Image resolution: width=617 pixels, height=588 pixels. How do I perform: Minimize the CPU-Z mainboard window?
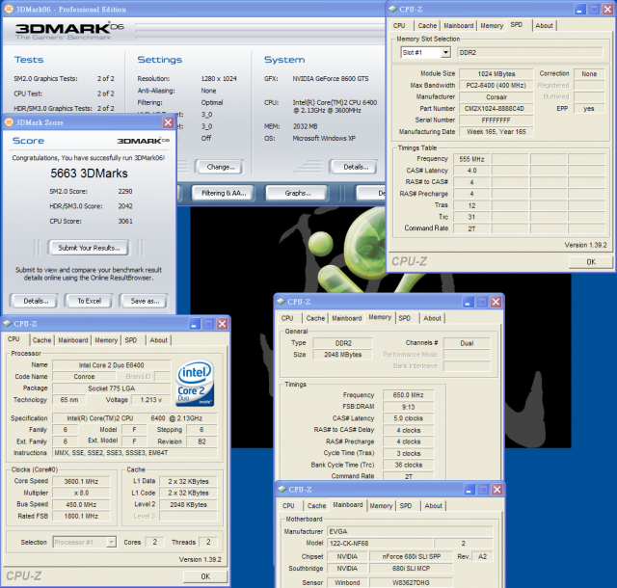click(x=469, y=490)
